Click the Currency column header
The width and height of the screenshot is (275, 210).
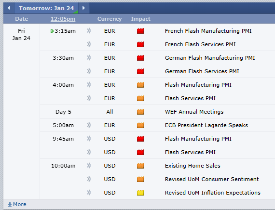click(110, 19)
